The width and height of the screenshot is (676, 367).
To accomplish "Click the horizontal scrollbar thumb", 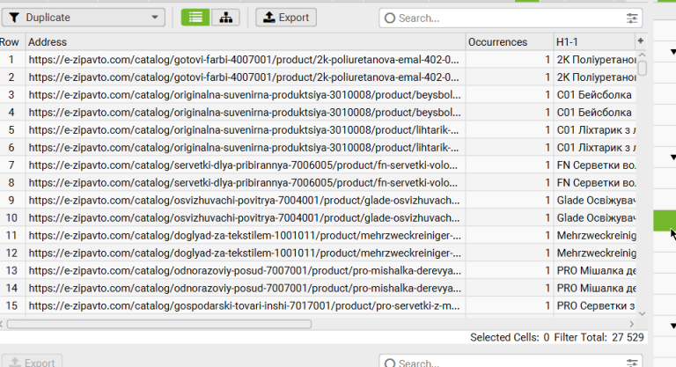I will (159, 324).
